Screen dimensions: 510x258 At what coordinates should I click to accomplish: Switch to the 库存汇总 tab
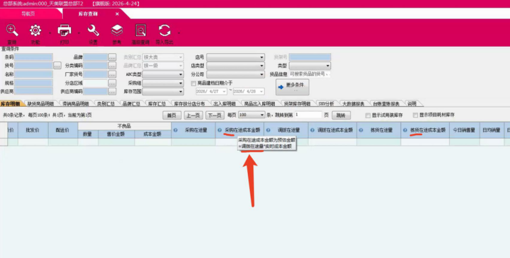point(157,104)
